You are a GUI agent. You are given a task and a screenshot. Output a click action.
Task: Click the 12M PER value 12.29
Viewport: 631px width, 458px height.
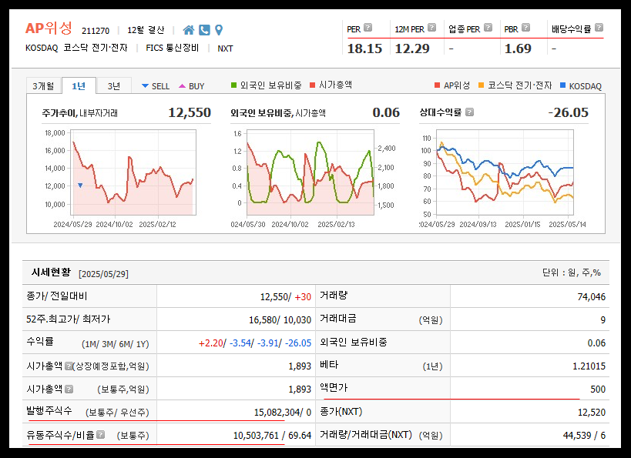click(412, 48)
